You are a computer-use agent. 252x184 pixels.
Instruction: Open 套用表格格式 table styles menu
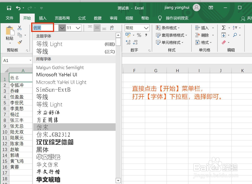tap(171, 35)
